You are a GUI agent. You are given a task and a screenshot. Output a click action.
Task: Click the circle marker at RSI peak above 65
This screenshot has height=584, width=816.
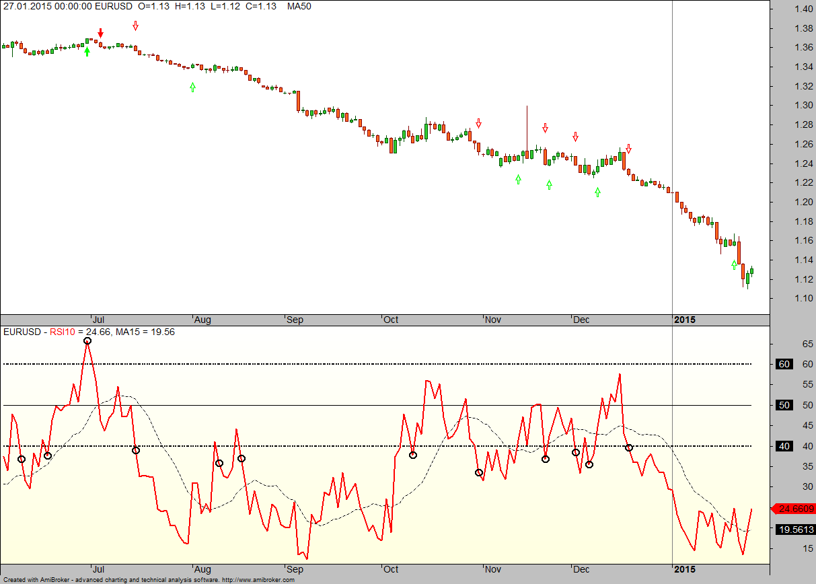tap(87, 341)
